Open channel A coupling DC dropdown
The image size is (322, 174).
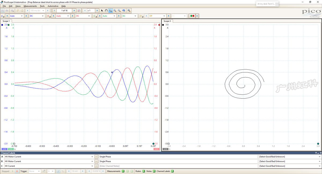point(37,16)
